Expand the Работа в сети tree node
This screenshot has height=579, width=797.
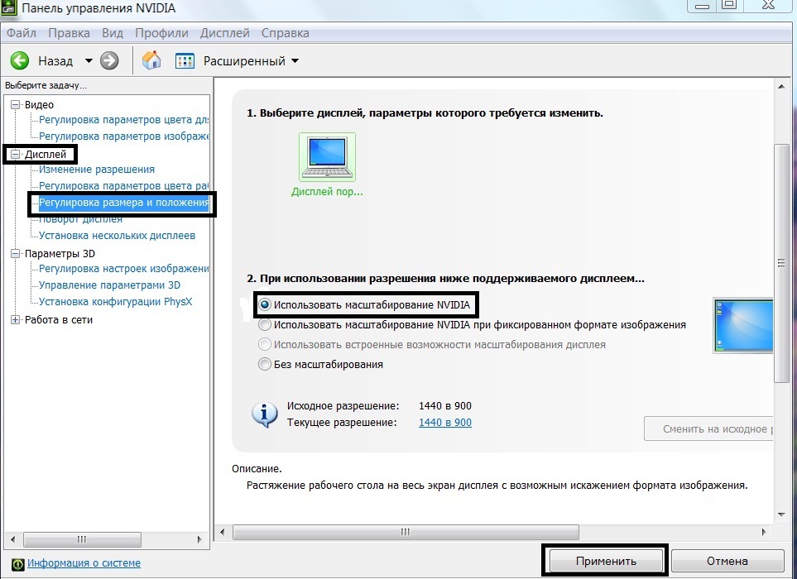tap(15, 320)
